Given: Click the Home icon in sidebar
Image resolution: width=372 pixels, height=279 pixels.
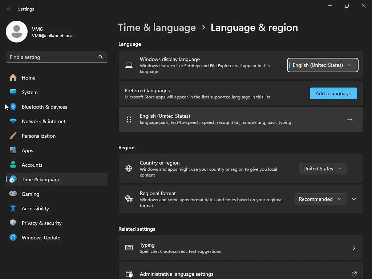Looking at the screenshot, I should [13, 78].
